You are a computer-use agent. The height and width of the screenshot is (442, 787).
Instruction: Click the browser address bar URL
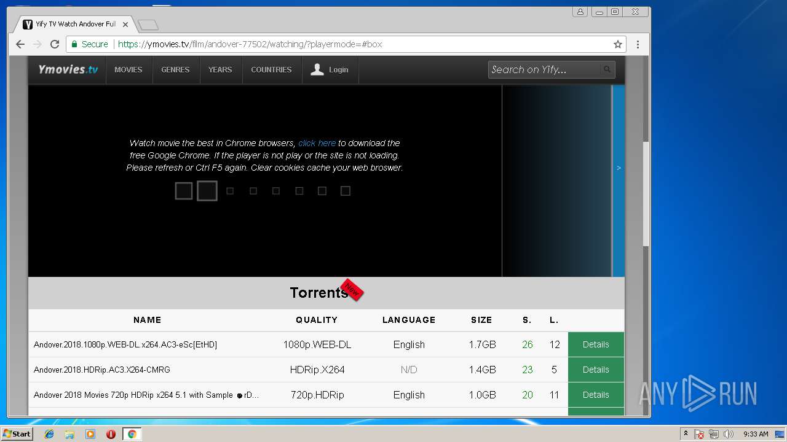[x=250, y=44]
